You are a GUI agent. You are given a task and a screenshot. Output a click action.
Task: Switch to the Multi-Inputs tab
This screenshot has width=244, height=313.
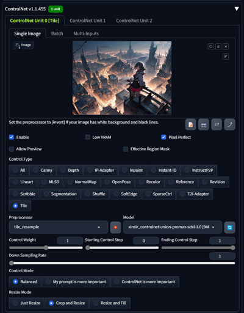pyautogui.click(x=86, y=33)
